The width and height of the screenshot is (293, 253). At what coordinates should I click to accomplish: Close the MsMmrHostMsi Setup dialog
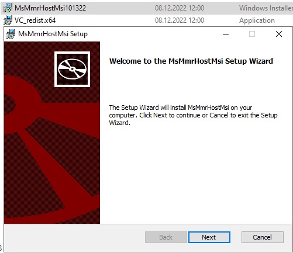[279, 34]
